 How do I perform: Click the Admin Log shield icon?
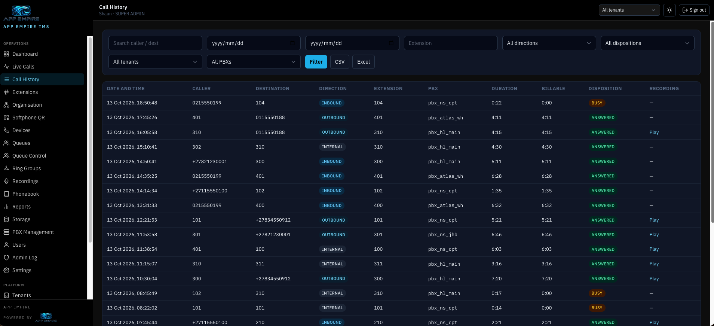pos(6,258)
